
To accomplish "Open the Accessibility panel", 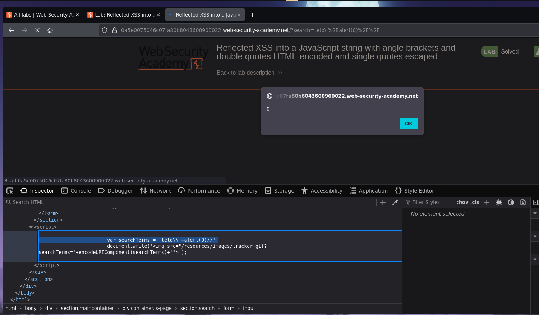I will tap(322, 191).
